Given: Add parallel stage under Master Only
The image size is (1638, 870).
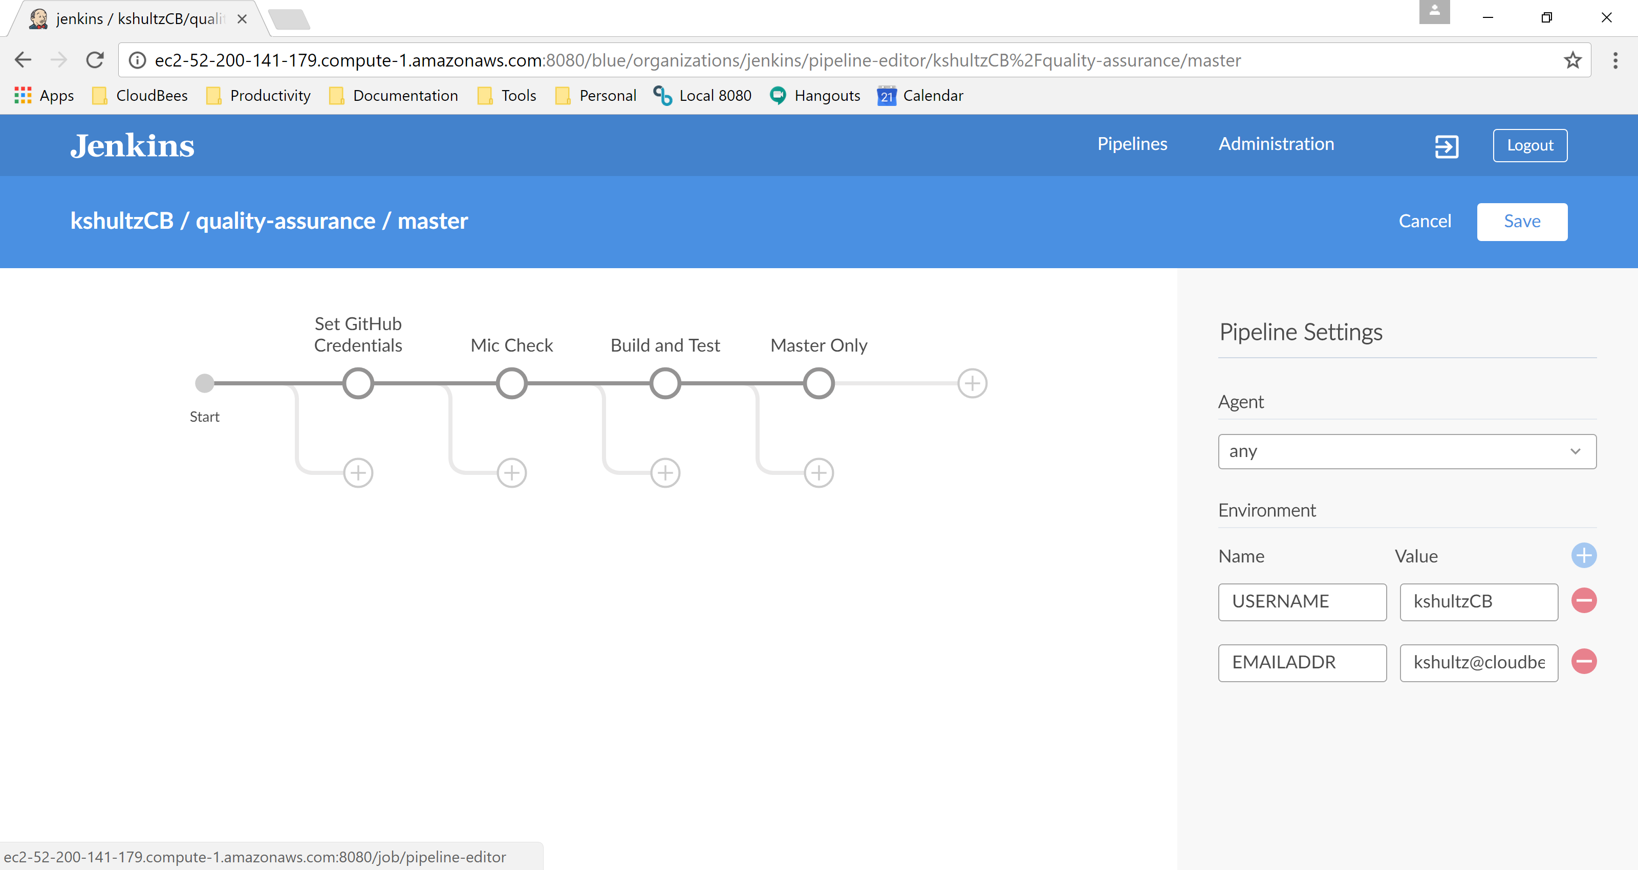Looking at the screenshot, I should [819, 472].
